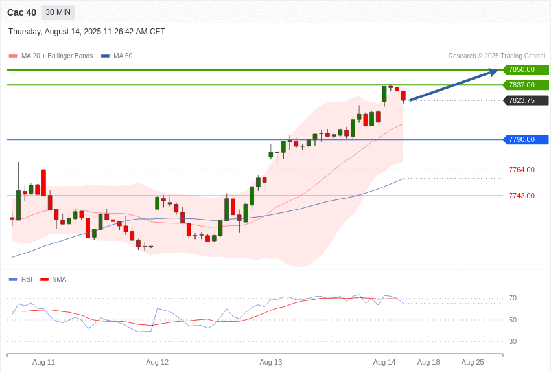Click the MA 50 legend swatch
This screenshot has height=373, width=551.
tap(106, 56)
